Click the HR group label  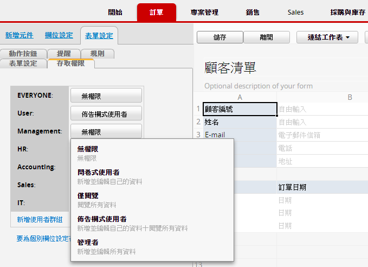[x=23, y=149]
